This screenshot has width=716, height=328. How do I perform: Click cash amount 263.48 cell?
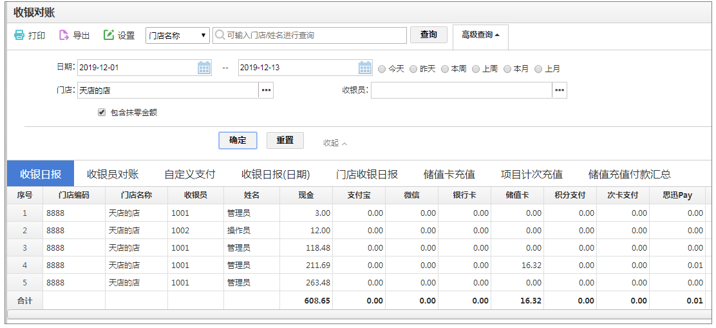pos(306,282)
